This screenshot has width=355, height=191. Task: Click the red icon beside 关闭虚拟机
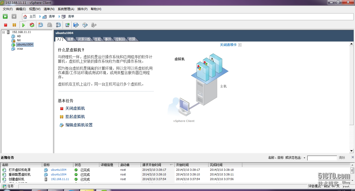(x=62, y=109)
